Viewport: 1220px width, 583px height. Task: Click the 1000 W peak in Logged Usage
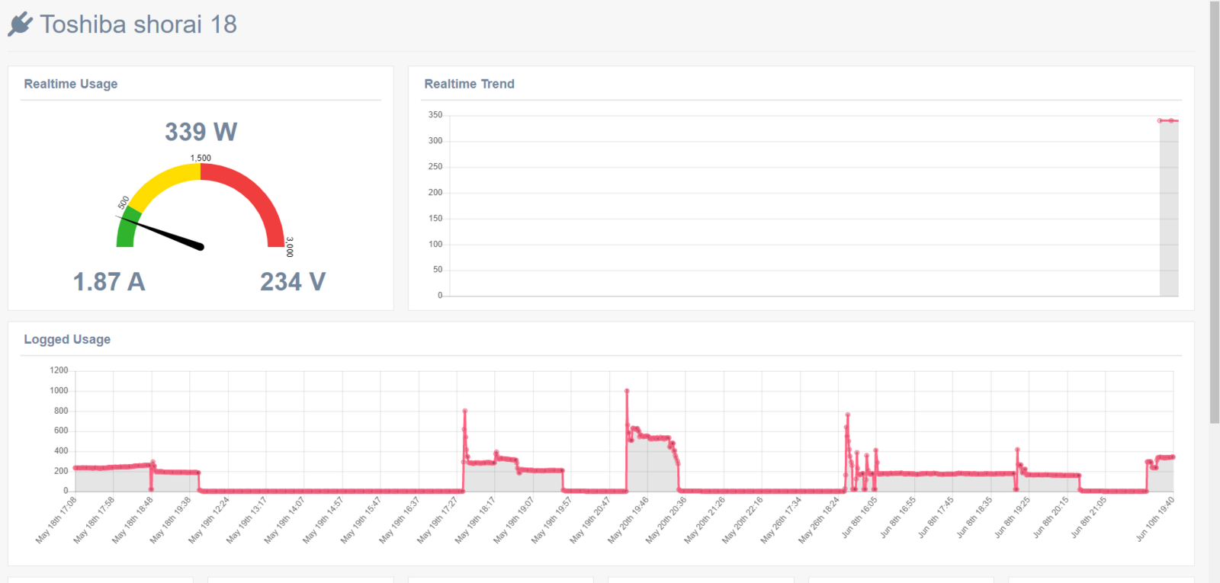pos(627,391)
